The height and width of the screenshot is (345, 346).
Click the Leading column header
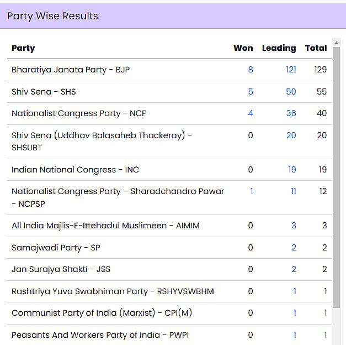pos(279,48)
